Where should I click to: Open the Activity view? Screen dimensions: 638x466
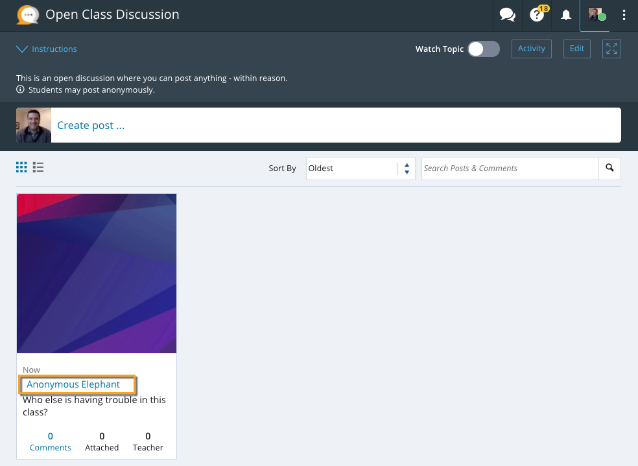point(531,49)
